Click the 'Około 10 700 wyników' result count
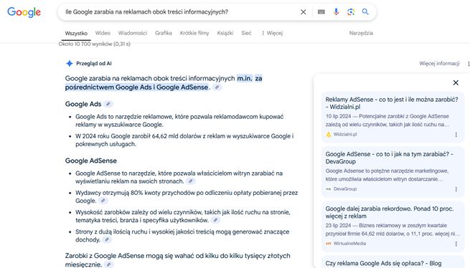This screenshot has height=268, width=470. pyautogui.click(x=95, y=44)
